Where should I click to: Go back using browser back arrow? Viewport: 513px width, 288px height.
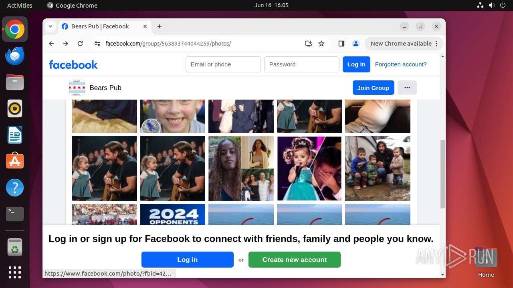(51, 44)
